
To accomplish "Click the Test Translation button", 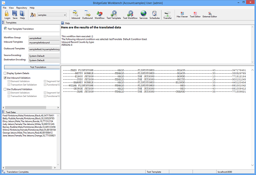I will 32,67.
